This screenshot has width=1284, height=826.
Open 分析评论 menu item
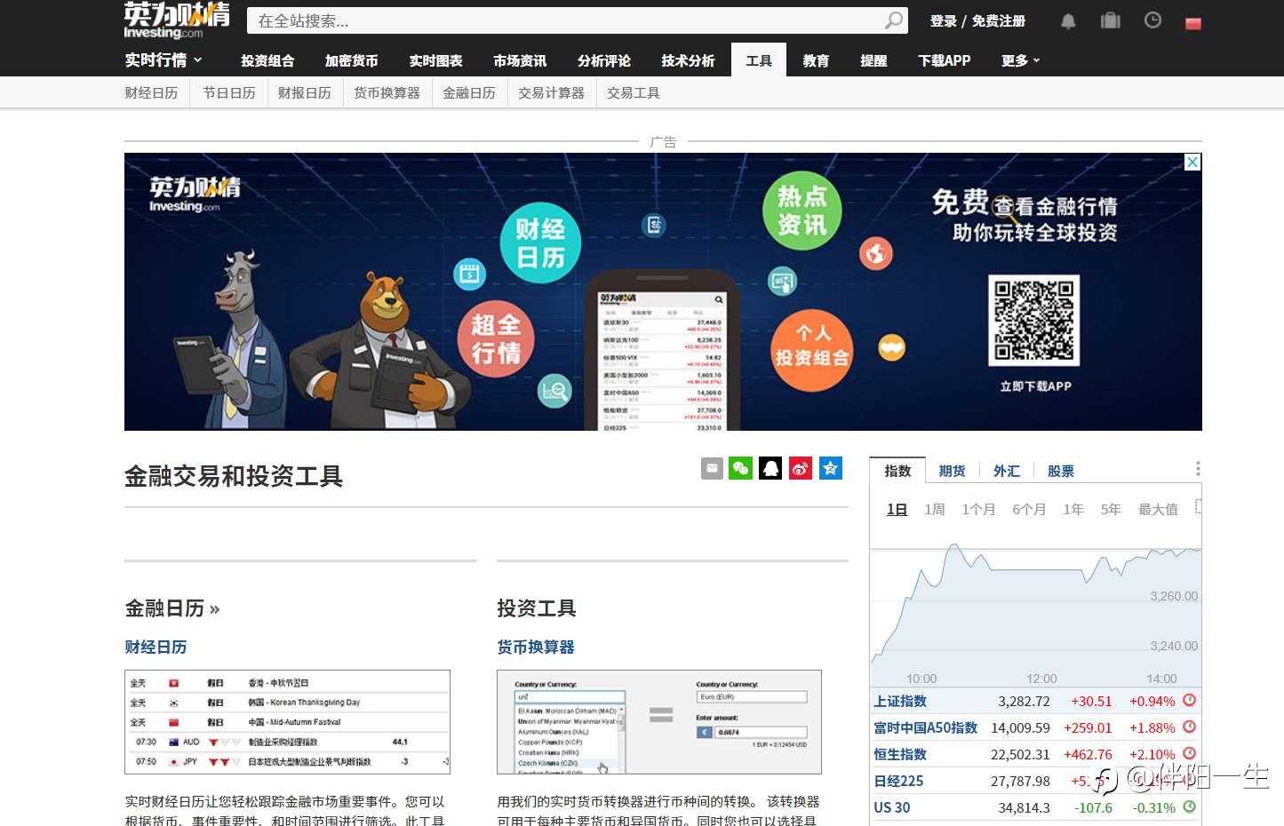[604, 60]
